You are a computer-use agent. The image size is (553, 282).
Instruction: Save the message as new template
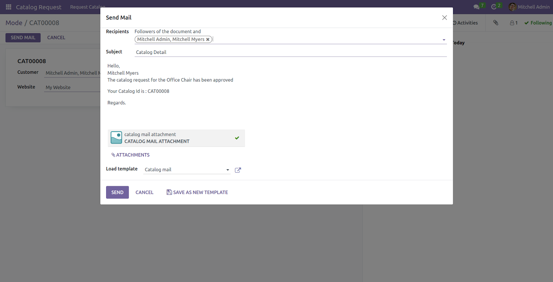click(x=197, y=192)
